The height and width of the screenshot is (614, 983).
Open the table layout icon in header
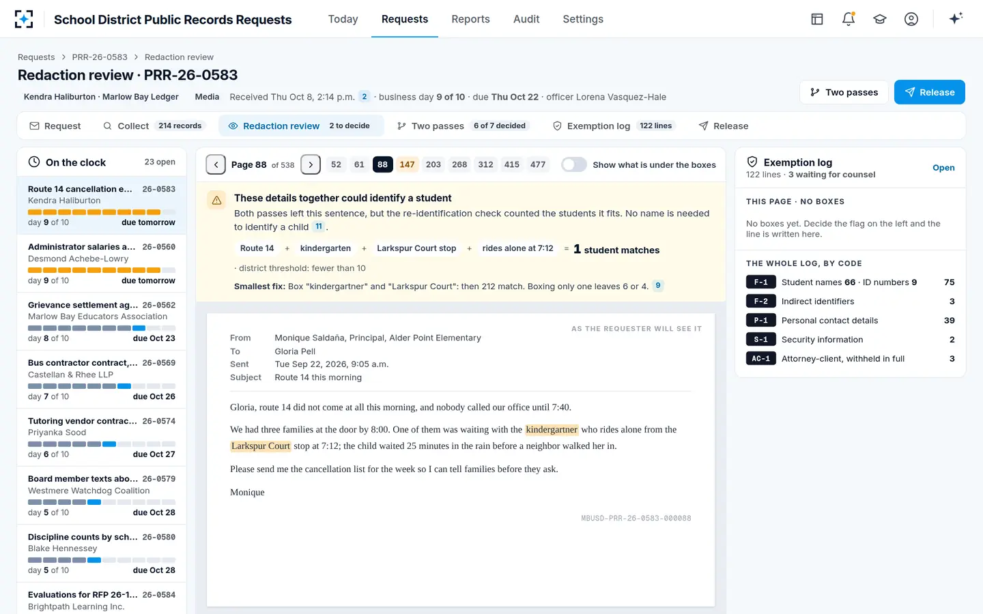[x=817, y=19]
